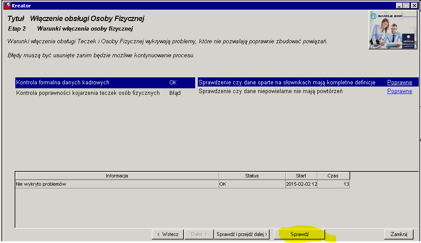Select row Kontrola poprawności kojarzenia teczek osób fizycznych

[105, 93]
